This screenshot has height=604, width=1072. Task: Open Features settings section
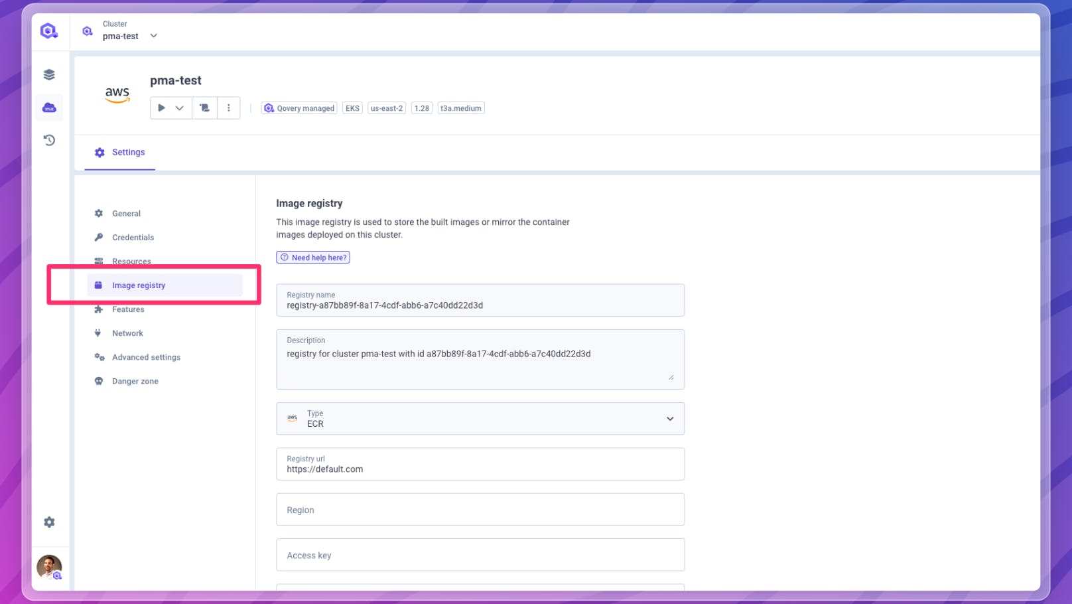point(128,309)
